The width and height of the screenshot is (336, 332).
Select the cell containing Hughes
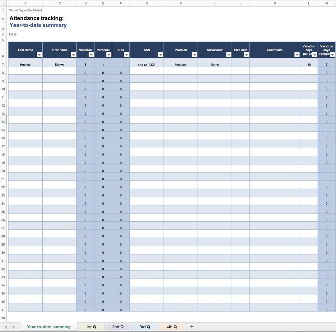25,65
